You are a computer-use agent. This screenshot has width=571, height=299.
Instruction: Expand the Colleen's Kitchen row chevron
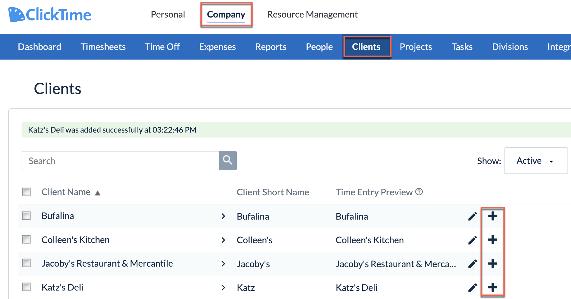tap(223, 240)
